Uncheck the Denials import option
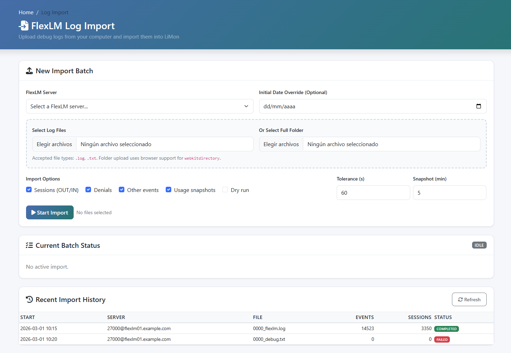Viewport: 511px width, 353px height. click(88, 190)
